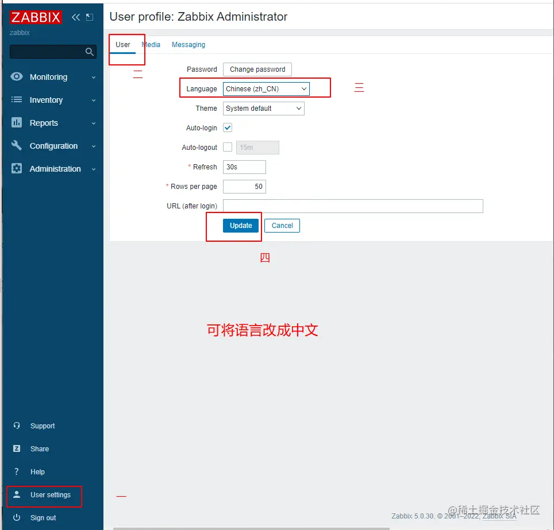Click the Change password button
The height and width of the screenshot is (530, 554).
coord(257,69)
